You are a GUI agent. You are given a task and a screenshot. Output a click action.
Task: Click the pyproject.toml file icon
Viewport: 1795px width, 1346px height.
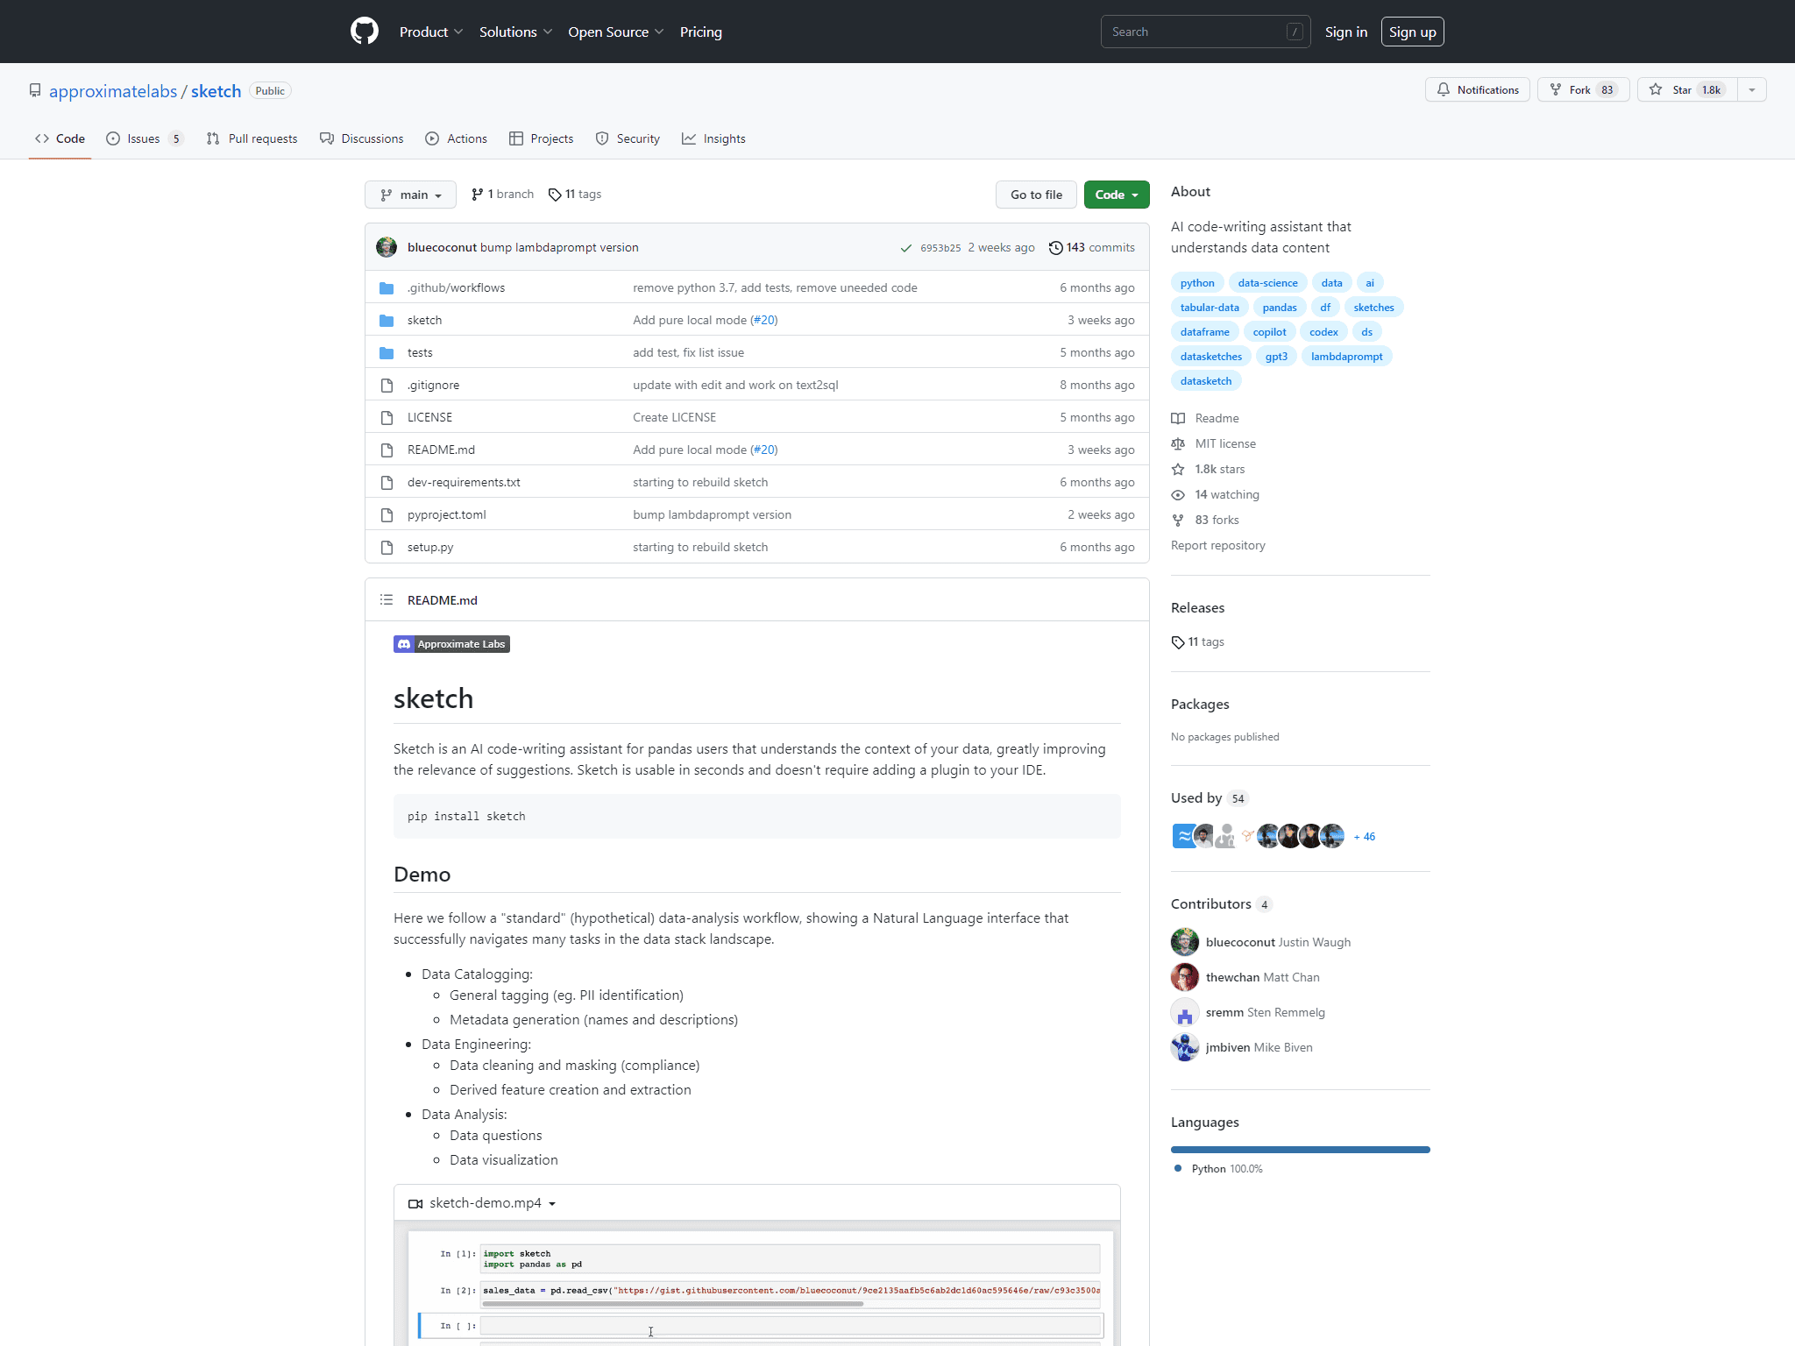tap(387, 515)
